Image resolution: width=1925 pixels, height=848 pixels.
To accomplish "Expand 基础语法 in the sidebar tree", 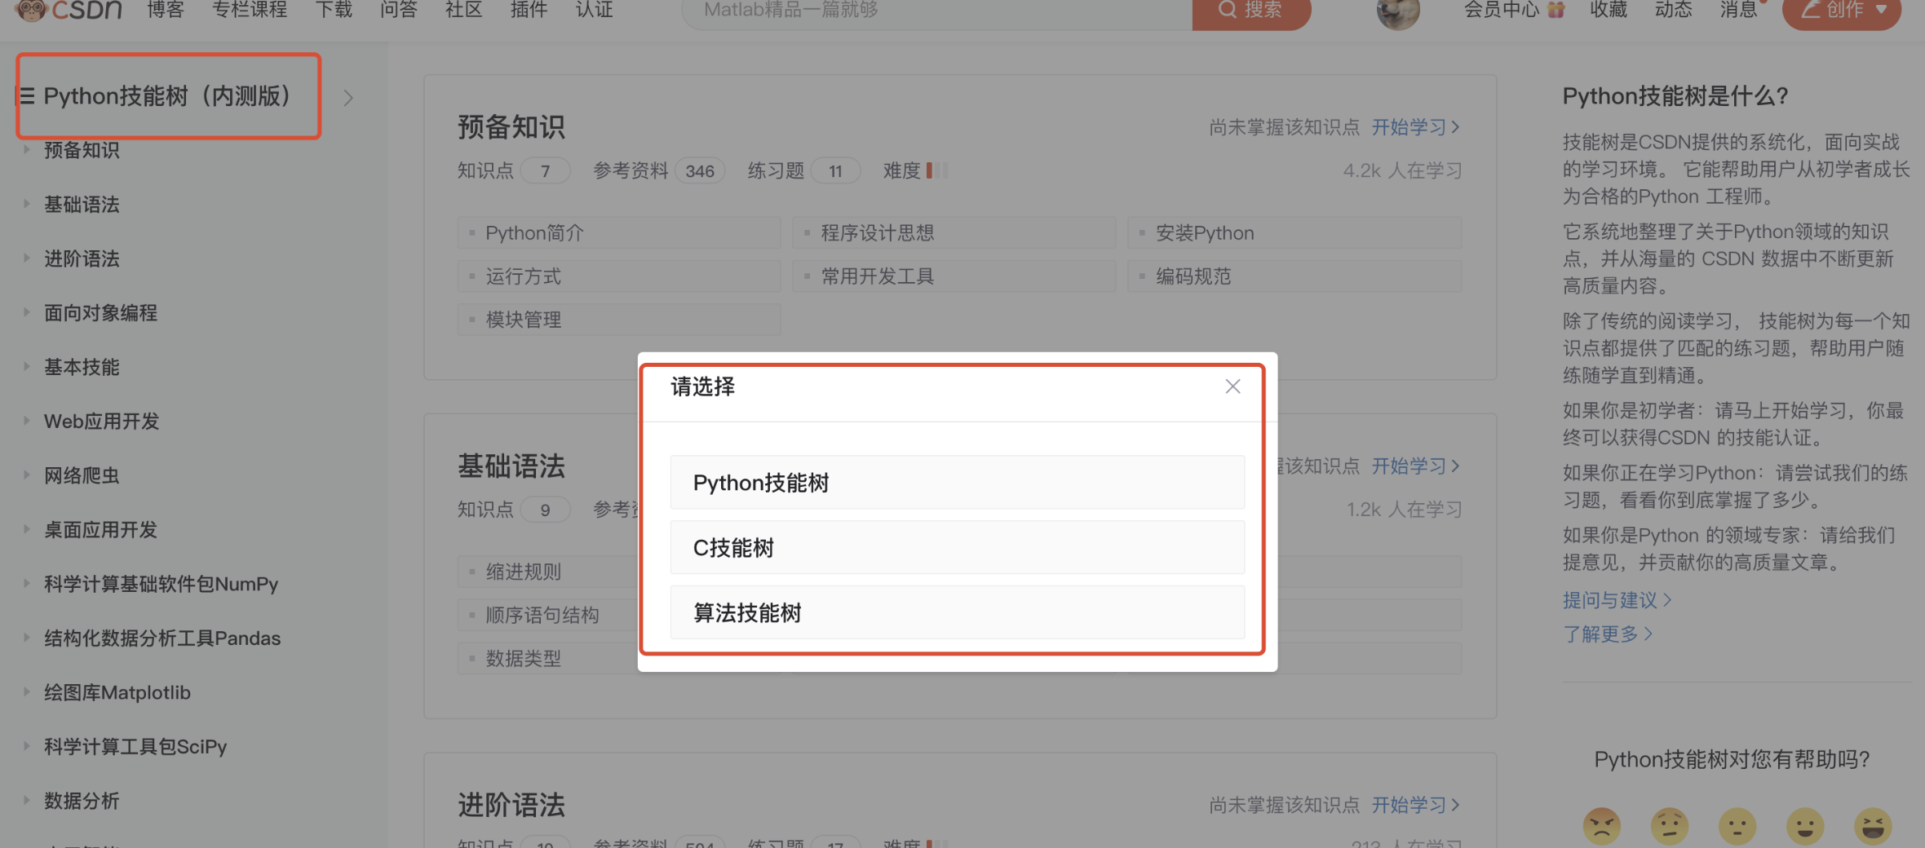I will [x=27, y=204].
